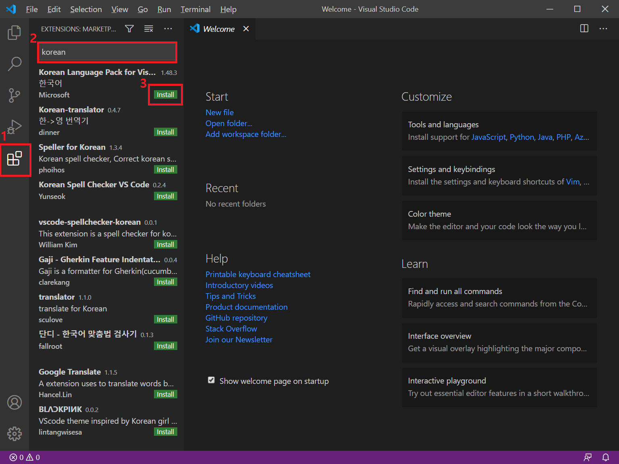Image resolution: width=619 pixels, height=464 pixels.
Task: Open the Help menu
Action: click(228, 9)
